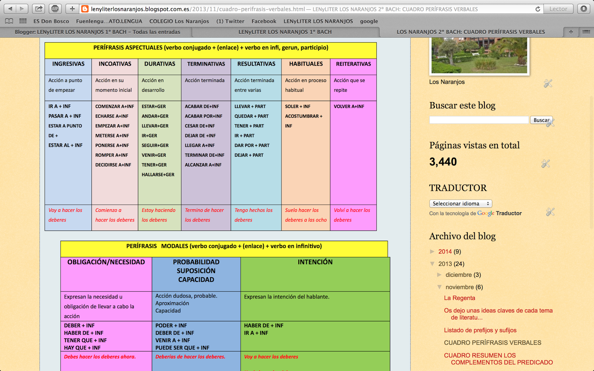Viewport: 594px width, 371px height.
Task: Open CUADRO RESUMEN LOS COMPLEMENTOS DEL PREDICADO link
Action: pos(498,359)
